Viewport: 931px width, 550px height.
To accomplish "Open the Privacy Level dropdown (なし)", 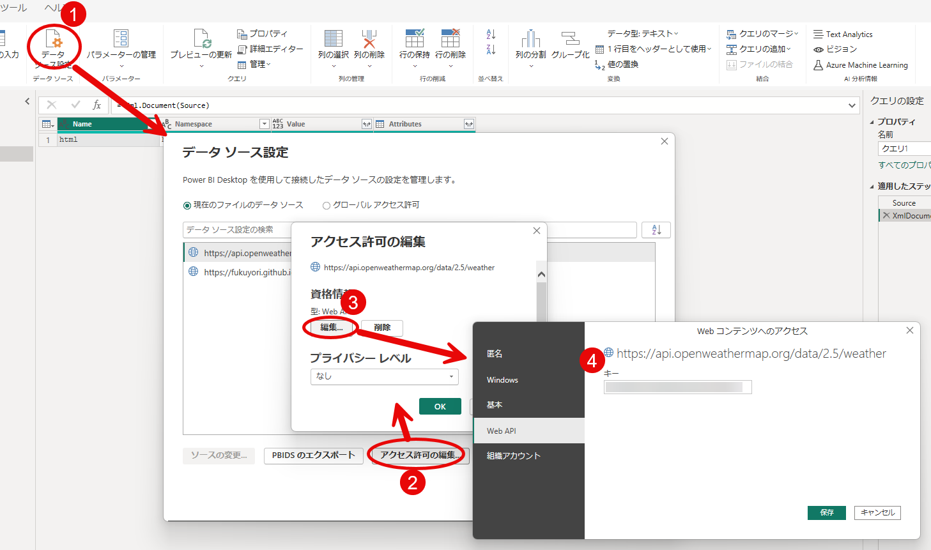I will [x=385, y=376].
